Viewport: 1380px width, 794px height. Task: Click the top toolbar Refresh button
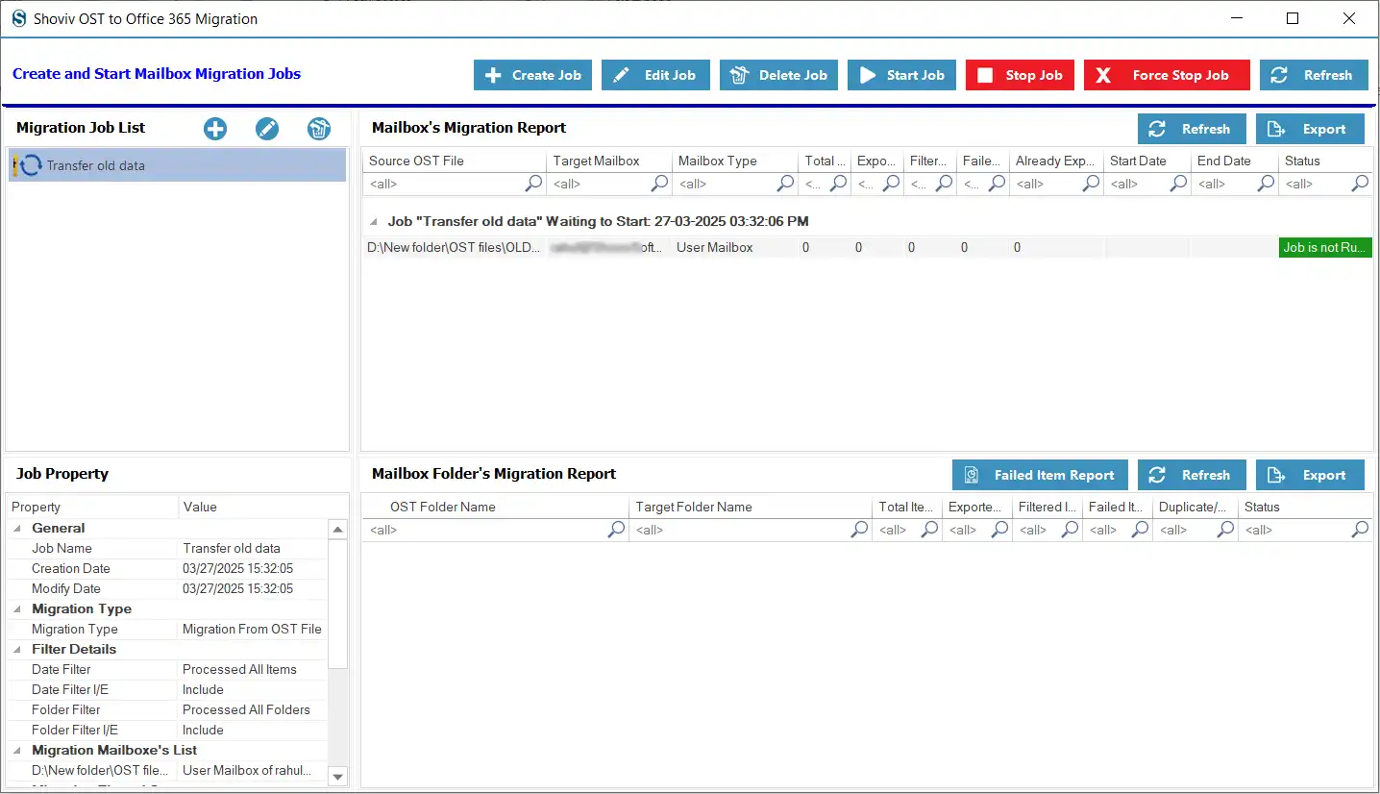(x=1314, y=75)
